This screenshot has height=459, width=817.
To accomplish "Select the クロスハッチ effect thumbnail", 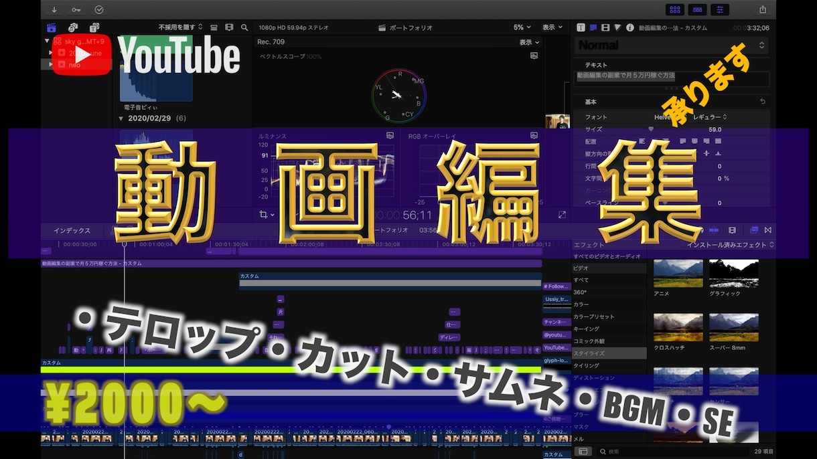I will pos(678,327).
